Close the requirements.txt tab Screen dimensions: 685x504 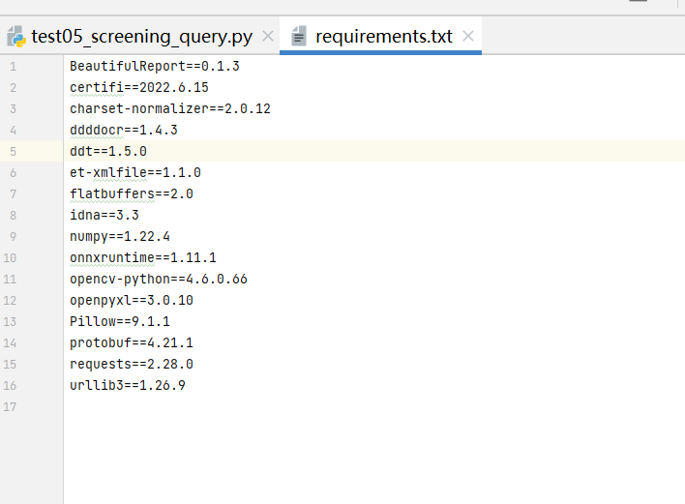pos(468,37)
